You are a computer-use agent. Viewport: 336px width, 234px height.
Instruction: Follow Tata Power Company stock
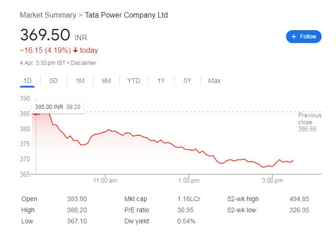coord(304,37)
